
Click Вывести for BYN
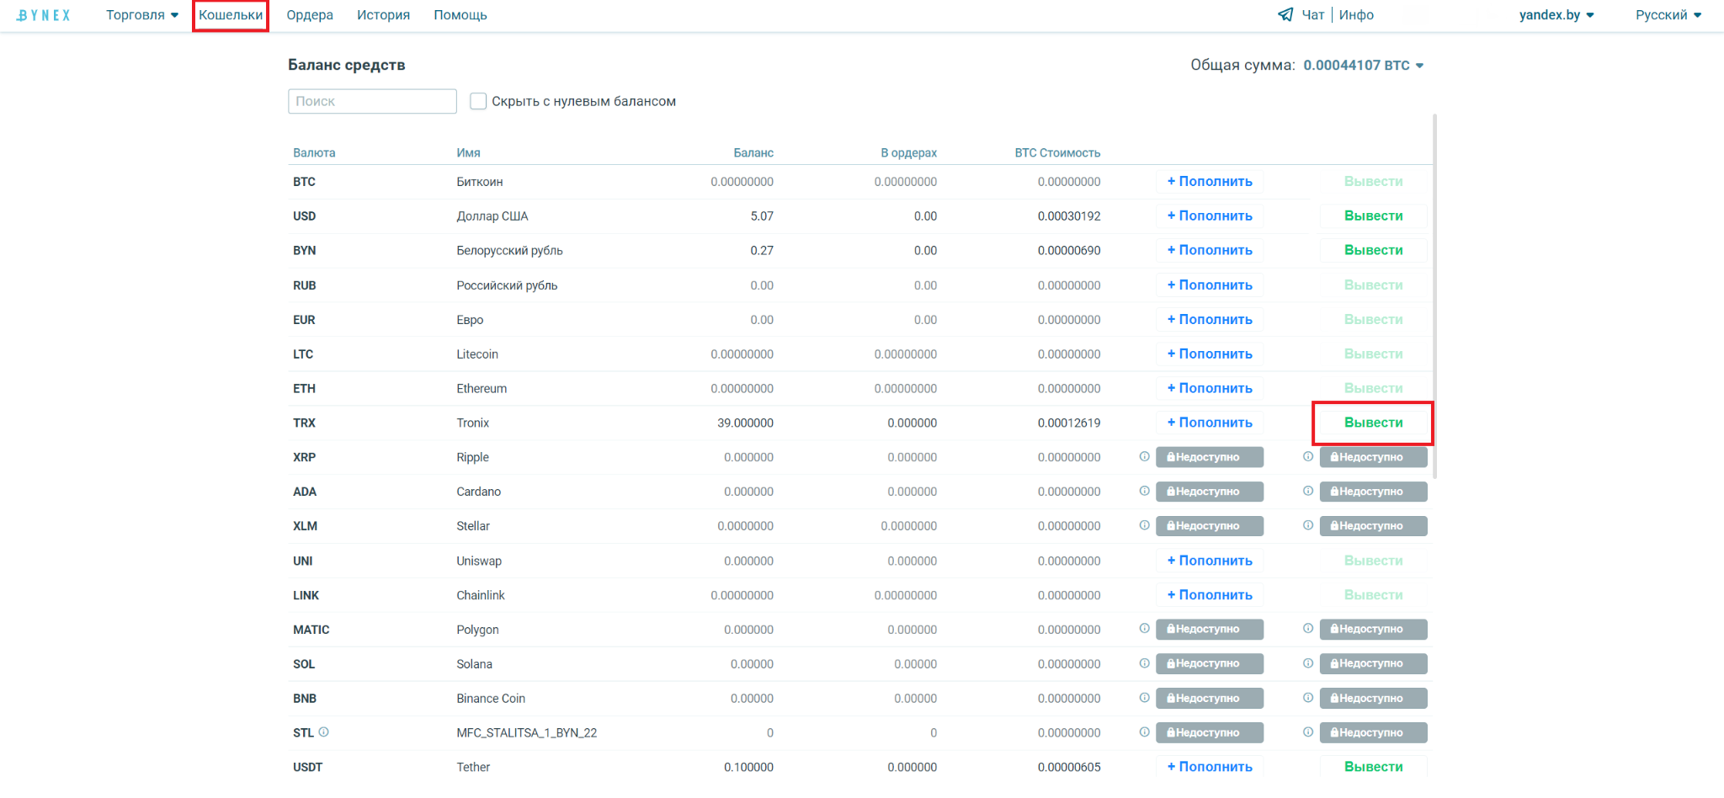point(1373,250)
